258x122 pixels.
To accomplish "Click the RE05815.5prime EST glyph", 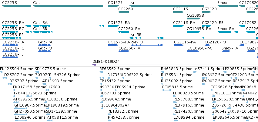I will tap(166, 90).
